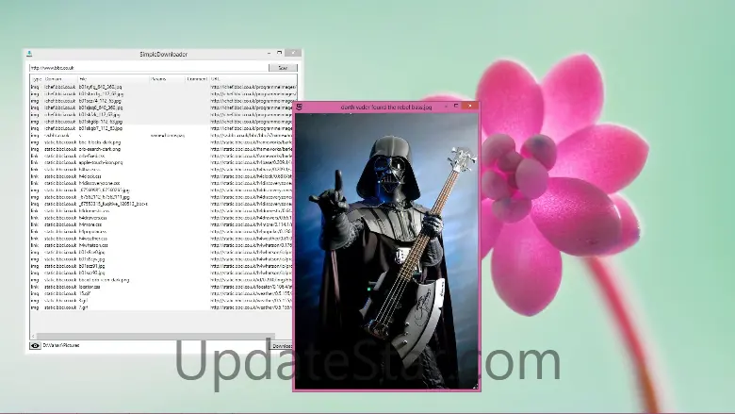Click the save folder path ending in Pictures
The image size is (735, 414).
(x=61, y=345)
